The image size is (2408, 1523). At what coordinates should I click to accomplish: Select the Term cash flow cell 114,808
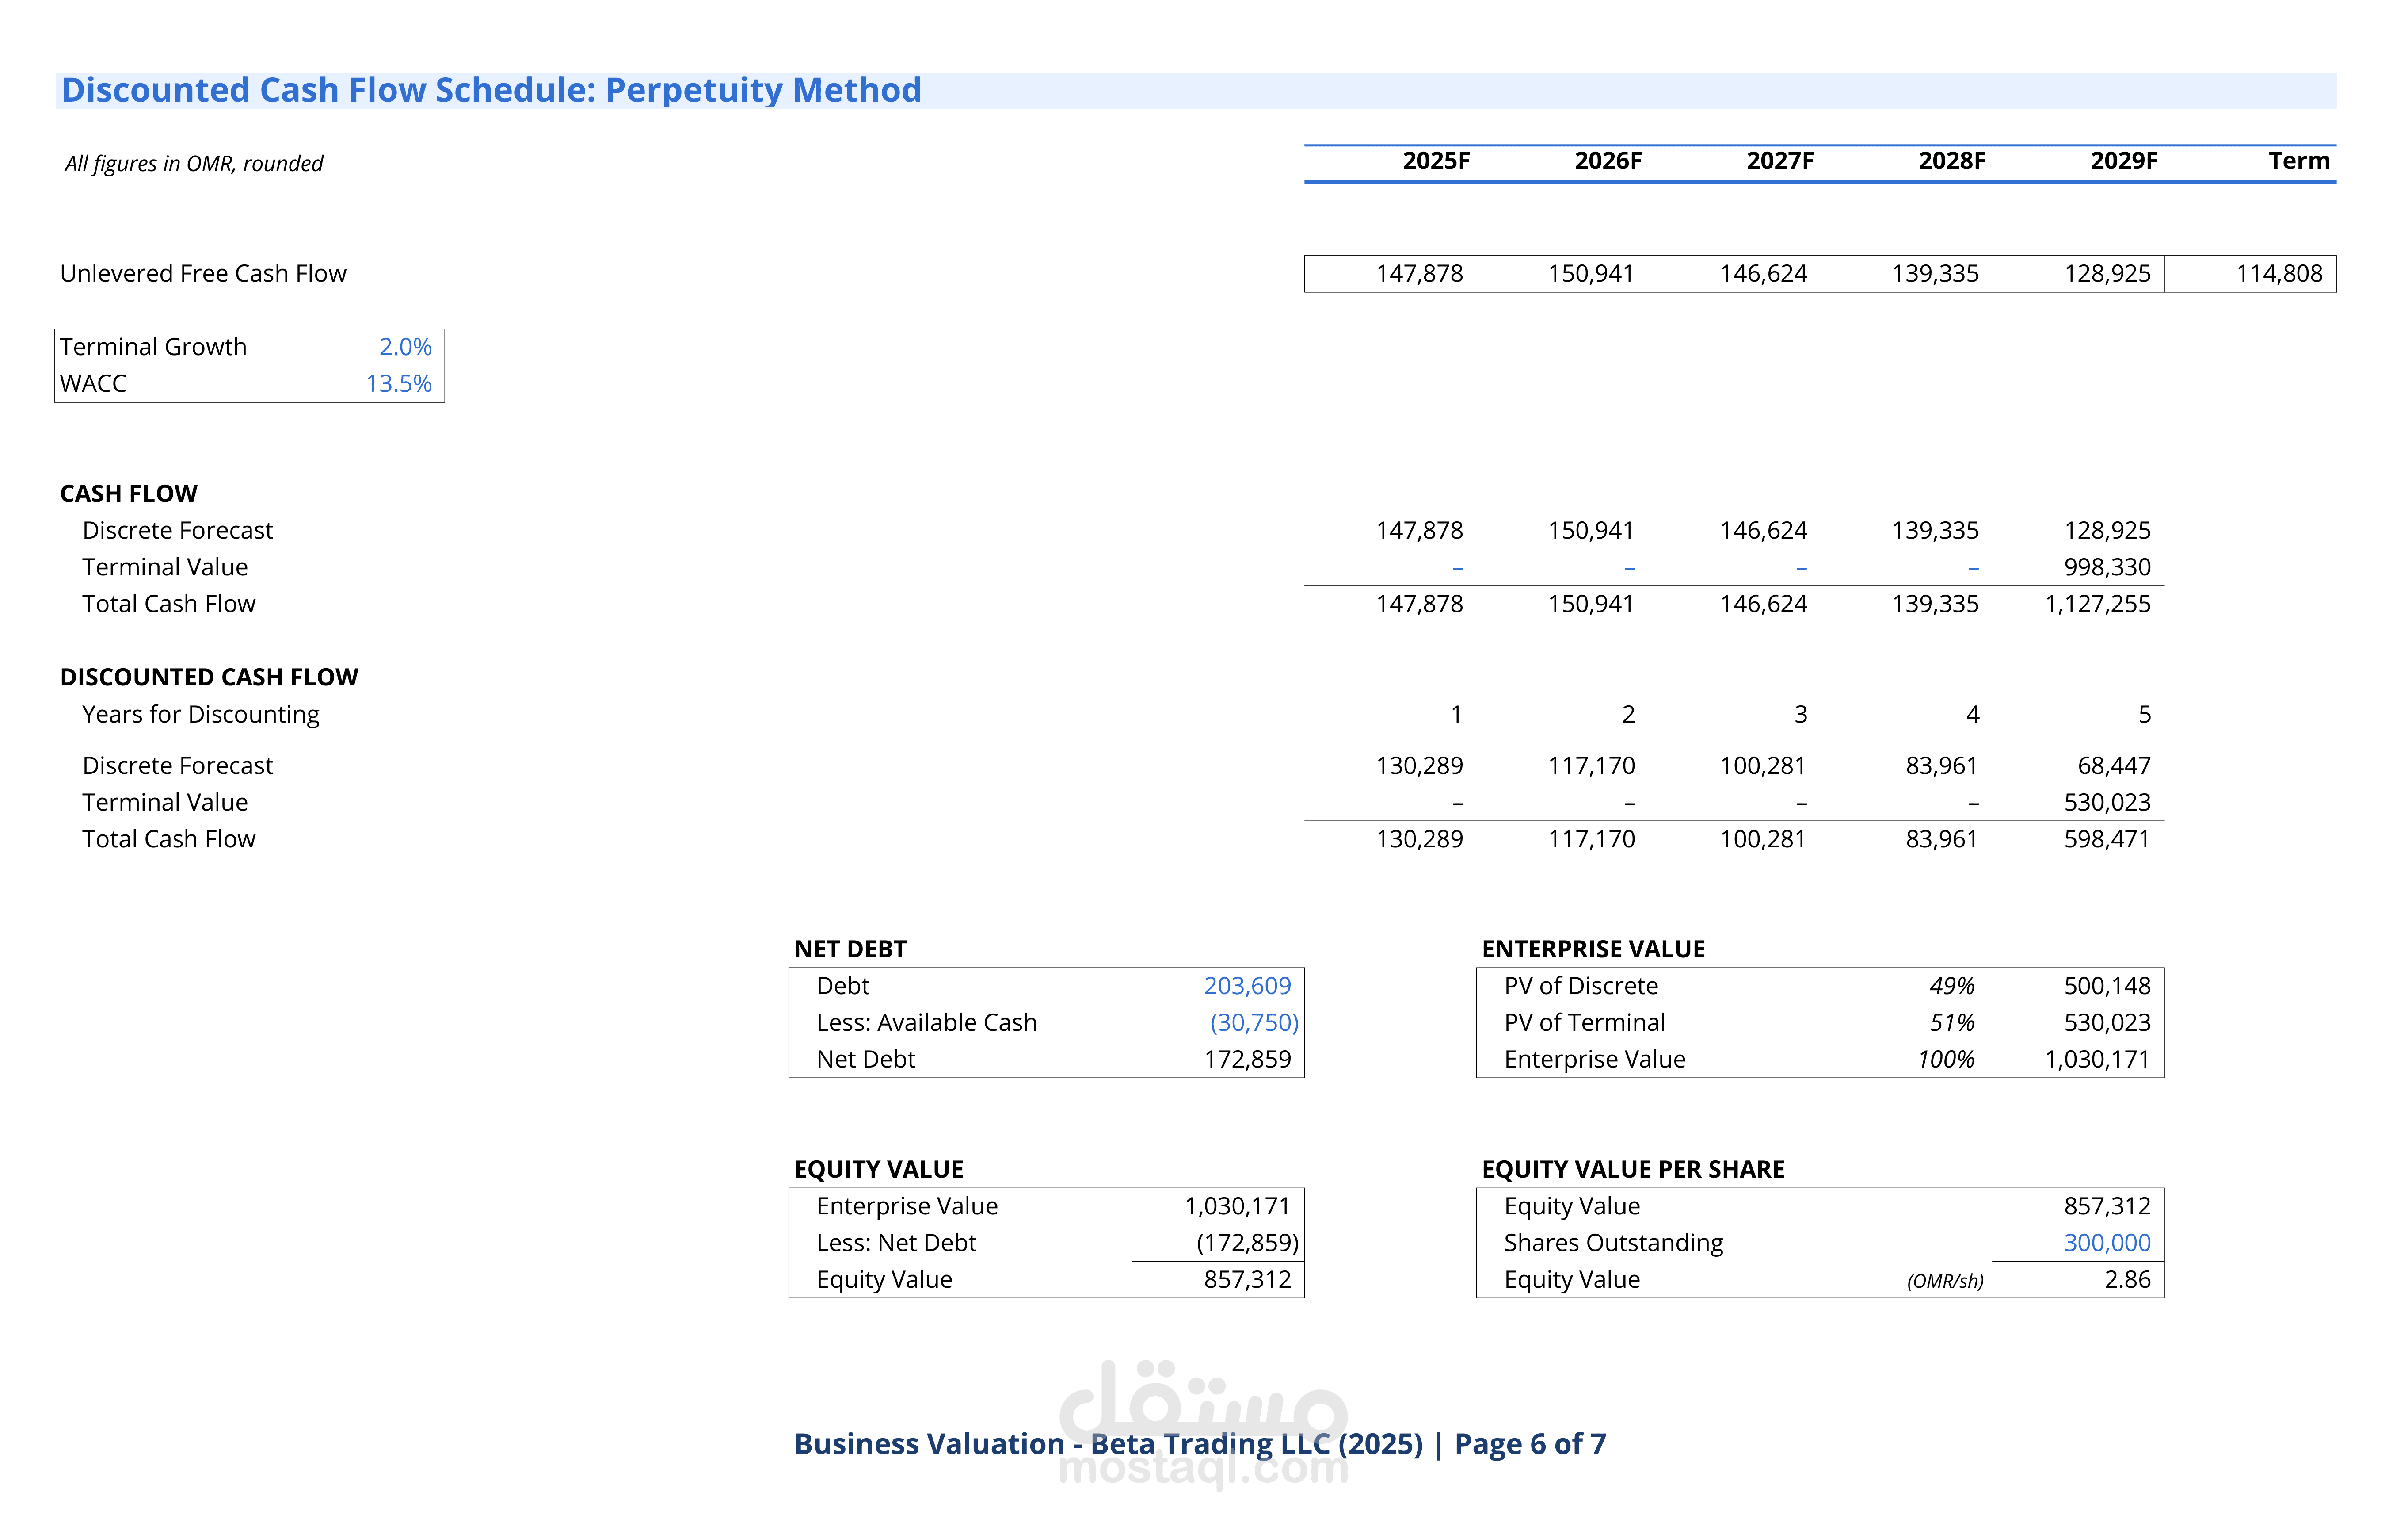(x=2278, y=273)
